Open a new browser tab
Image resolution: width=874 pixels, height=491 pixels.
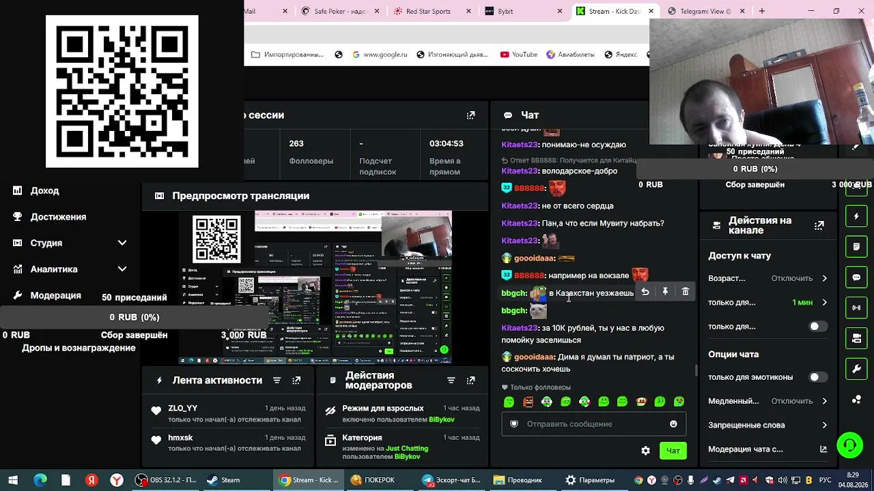pyautogui.click(x=762, y=11)
